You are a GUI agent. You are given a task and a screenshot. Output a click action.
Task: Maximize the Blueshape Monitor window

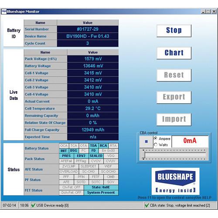(208, 11)
